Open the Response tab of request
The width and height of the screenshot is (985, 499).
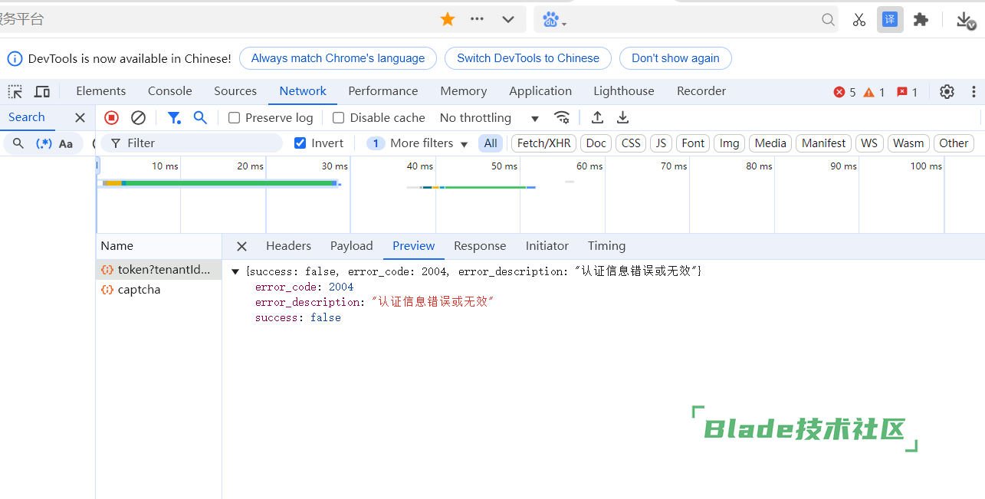[x=480, y=246]
